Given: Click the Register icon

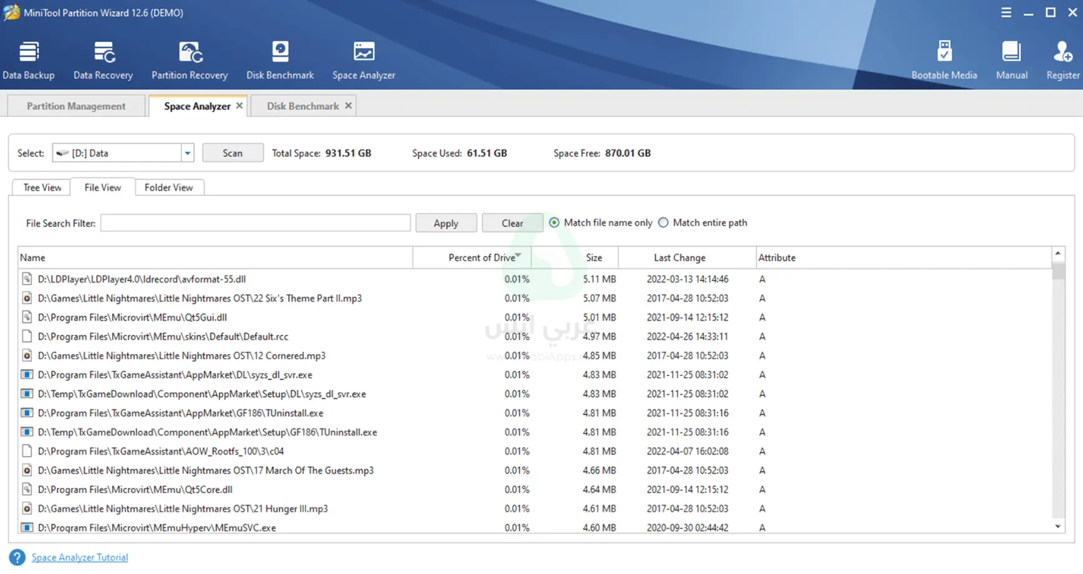Looking at the screenshot, I should tap(1062, 59).
